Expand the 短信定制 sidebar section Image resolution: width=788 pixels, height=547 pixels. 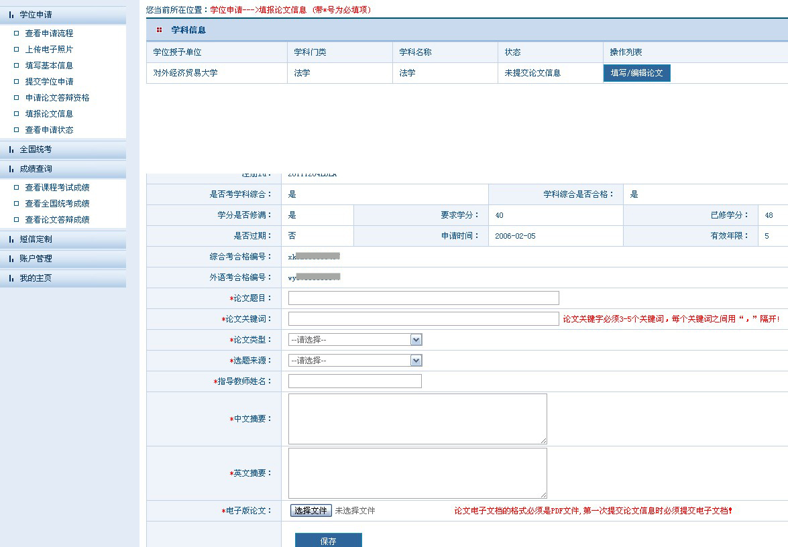click(63, 239)
